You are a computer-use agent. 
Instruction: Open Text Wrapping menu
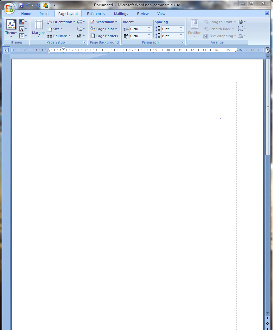(x=220, y=36)
